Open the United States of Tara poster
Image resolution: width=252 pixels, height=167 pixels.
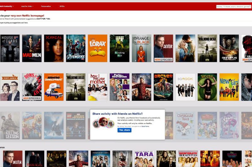click(x=144, y=159)
